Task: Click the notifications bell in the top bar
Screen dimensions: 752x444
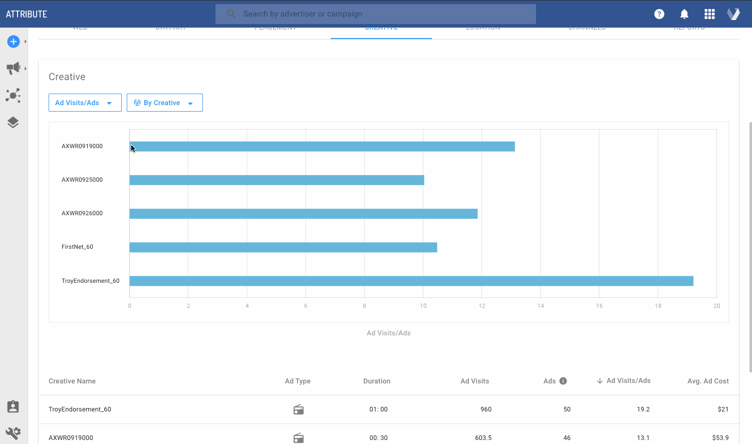Action: click(x=684, y=14)
